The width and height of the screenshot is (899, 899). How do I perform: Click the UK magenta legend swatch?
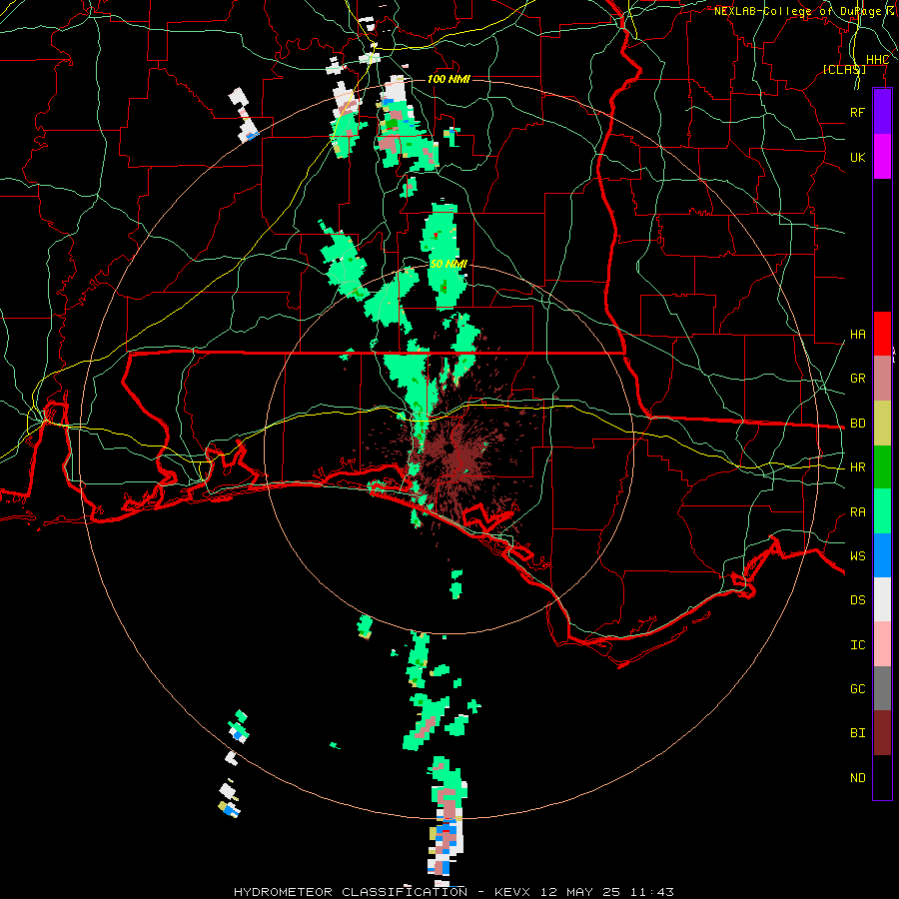click(x=882, y=157)
